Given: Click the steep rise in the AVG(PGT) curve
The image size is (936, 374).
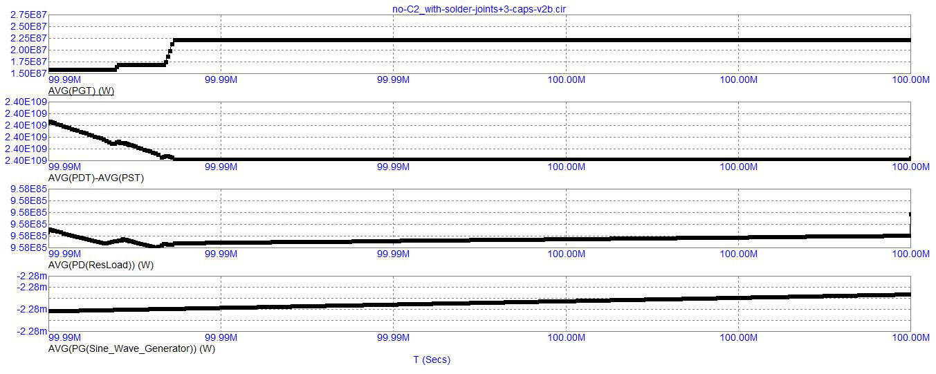Looking at the screenshot, I should pyautogui.click(x=170, y=52).
